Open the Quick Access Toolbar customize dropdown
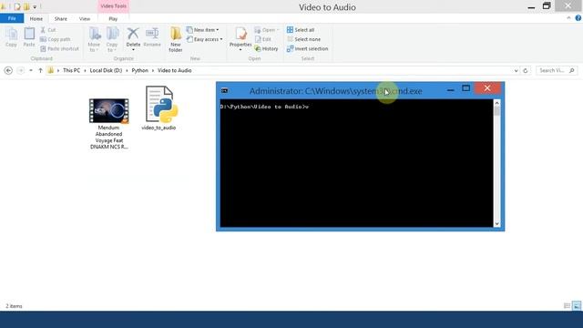 coord(35,6)
